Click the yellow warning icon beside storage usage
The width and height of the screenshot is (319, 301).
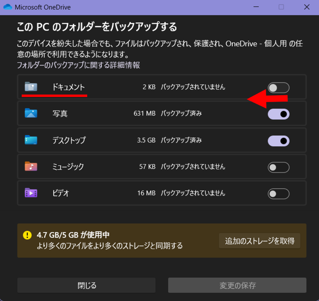pyautogui.click(x=27, y=235)
